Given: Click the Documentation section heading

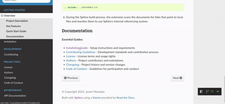Looking at the screenshot, I should [77, 31].
